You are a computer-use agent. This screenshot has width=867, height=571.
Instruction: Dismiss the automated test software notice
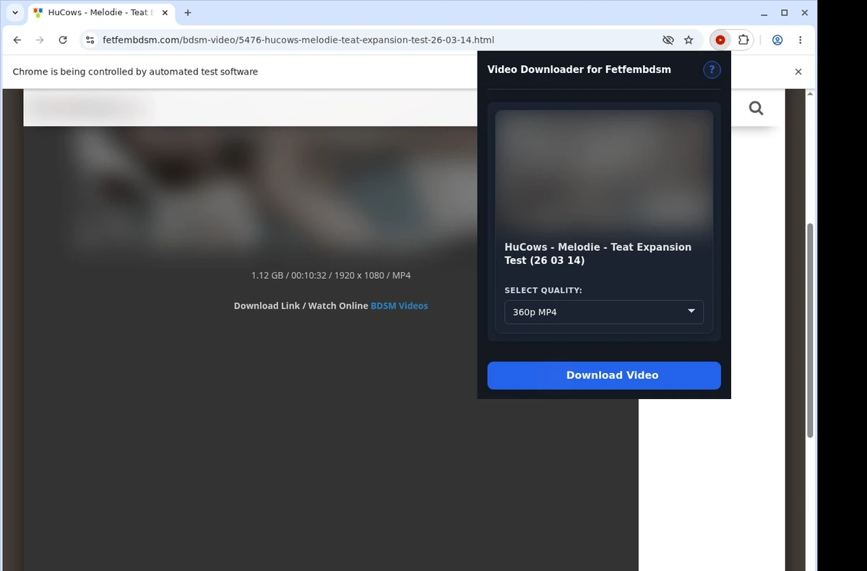(x=798, y=72)
